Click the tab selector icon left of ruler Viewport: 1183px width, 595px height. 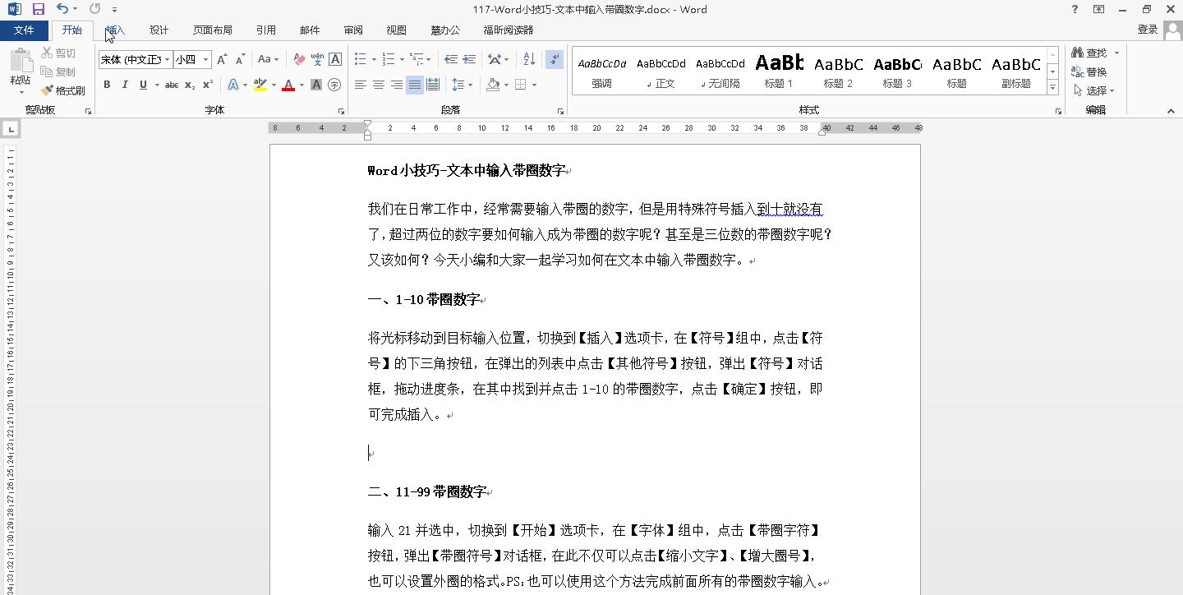(10, 128)
